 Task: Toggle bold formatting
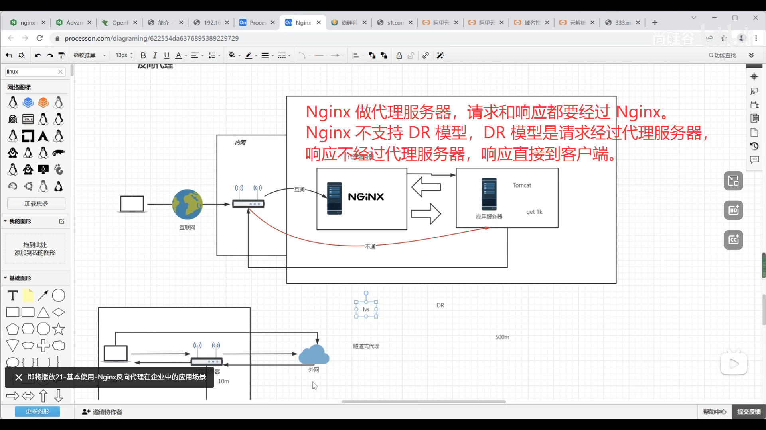tap(143, 55)
